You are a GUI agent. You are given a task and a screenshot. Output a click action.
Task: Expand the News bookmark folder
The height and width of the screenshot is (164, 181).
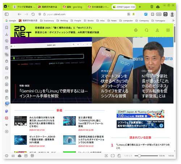tap(112, 21)
